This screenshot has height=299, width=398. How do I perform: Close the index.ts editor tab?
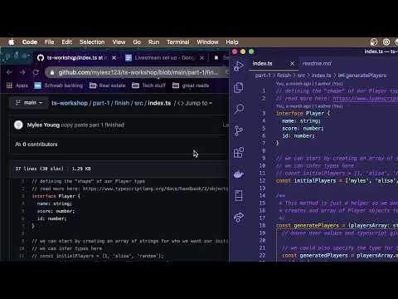pyautogui.click(x=292, y=64)
